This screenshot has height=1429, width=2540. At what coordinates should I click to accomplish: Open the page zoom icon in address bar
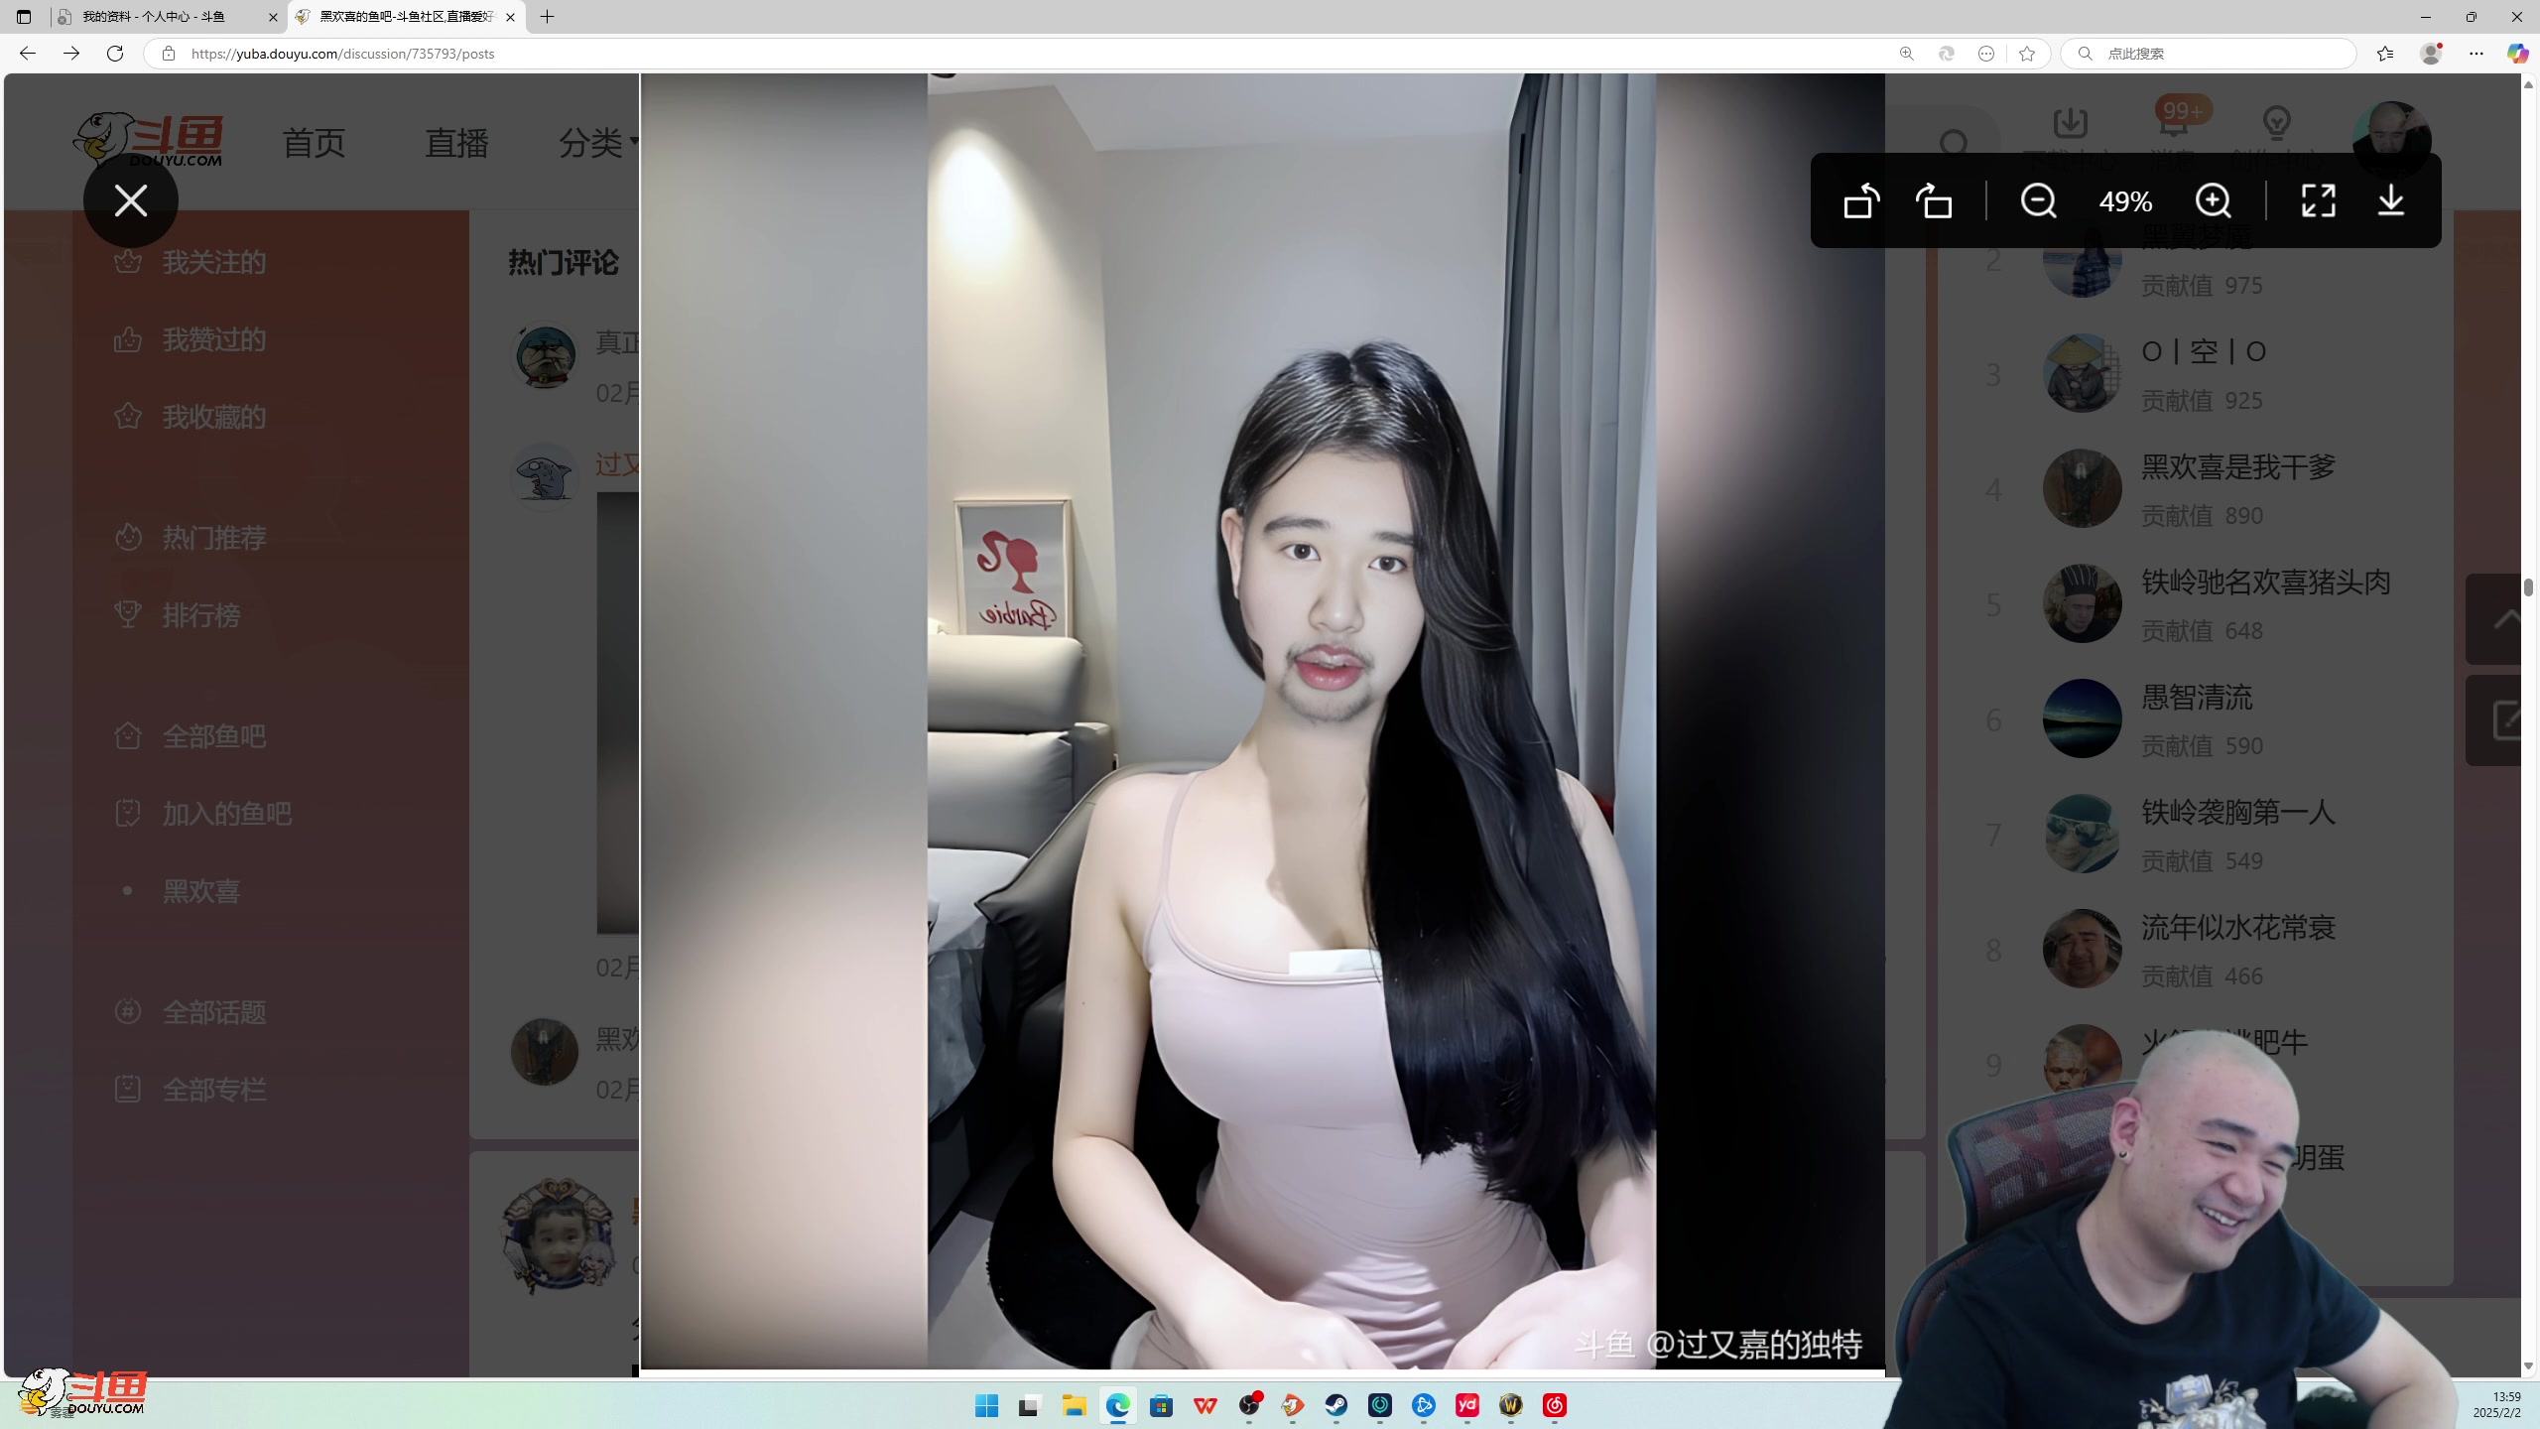(1906, 54)
